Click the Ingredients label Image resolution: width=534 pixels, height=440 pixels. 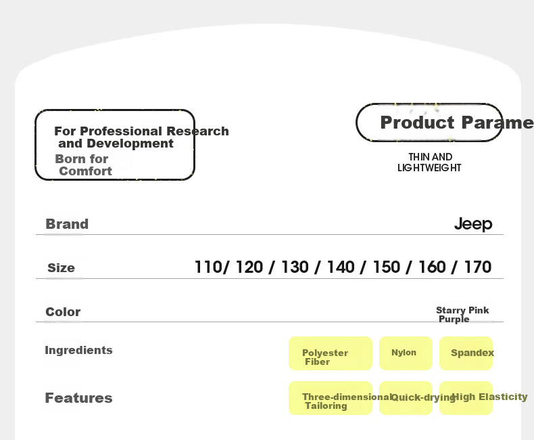click(78, 350)
